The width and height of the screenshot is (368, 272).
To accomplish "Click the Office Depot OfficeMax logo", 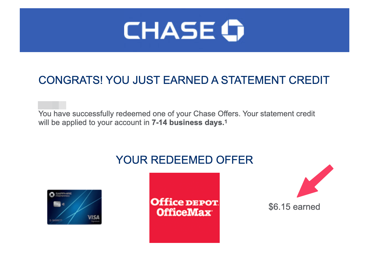I will (184, 208).
